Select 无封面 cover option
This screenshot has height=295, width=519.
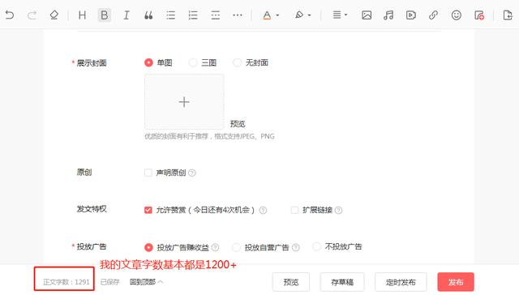237,62
